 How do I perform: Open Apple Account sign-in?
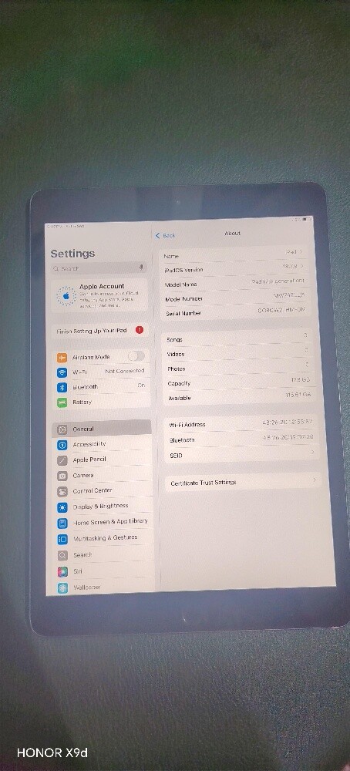99,295
